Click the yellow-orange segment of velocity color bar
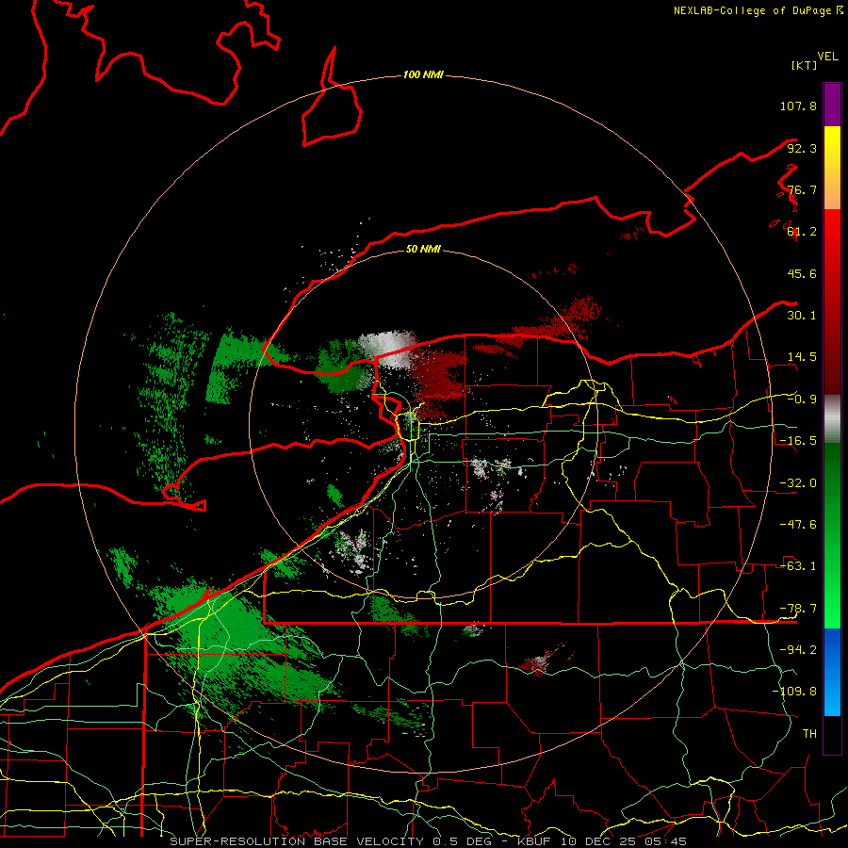The height and width of the screenshot is (848, 848). 832,168
